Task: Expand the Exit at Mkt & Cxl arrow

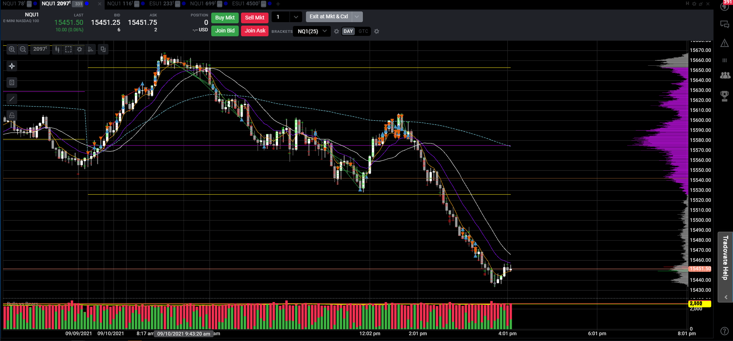Action: (357, 17)
